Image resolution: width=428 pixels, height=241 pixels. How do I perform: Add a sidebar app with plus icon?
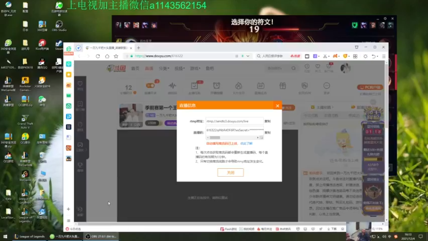pyautogui.click(x=68, y=209)
